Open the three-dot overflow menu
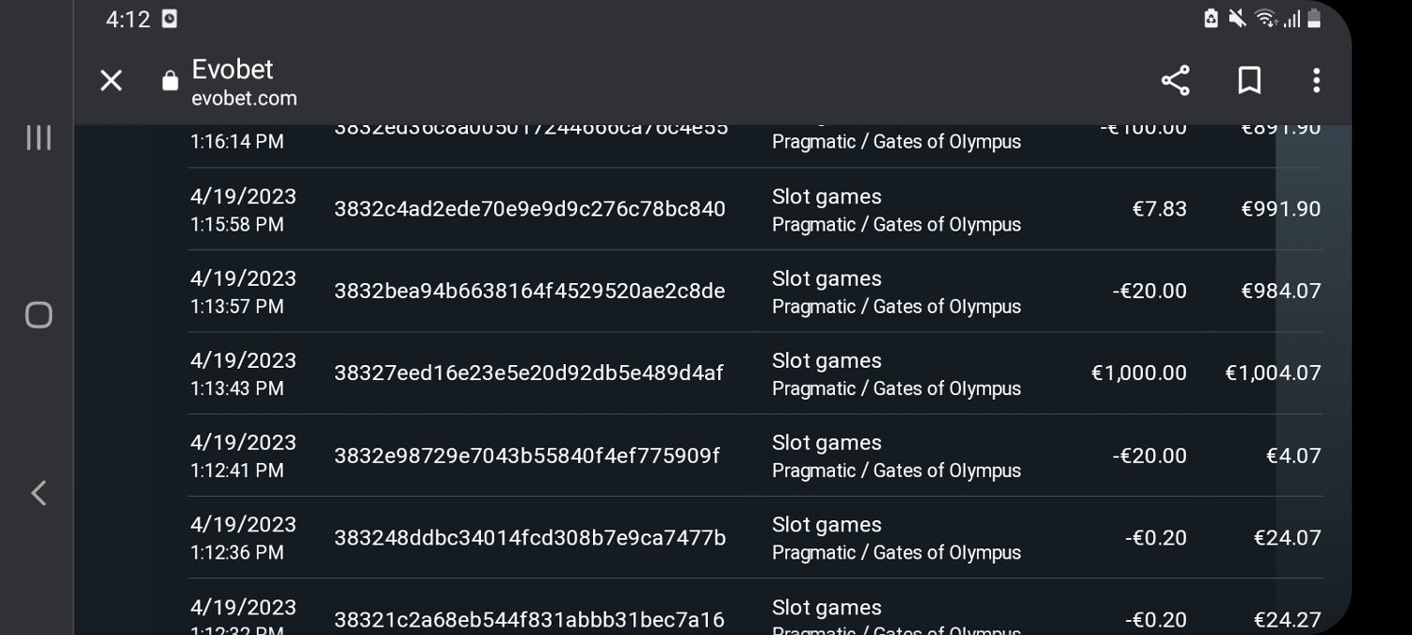The width and height of the screenshot is (1412, 635). click(1316, 81)
